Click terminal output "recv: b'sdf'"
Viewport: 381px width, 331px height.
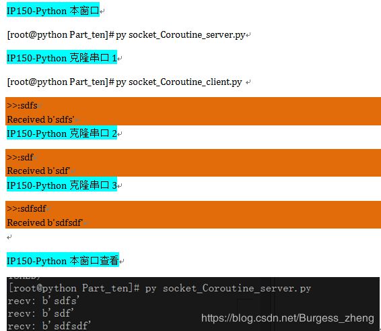click(x=40, y=313)
